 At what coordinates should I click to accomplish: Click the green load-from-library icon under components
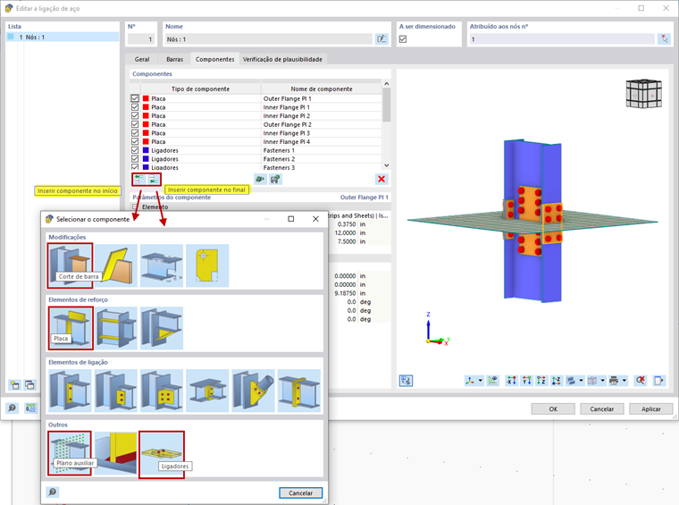point(260,180)
